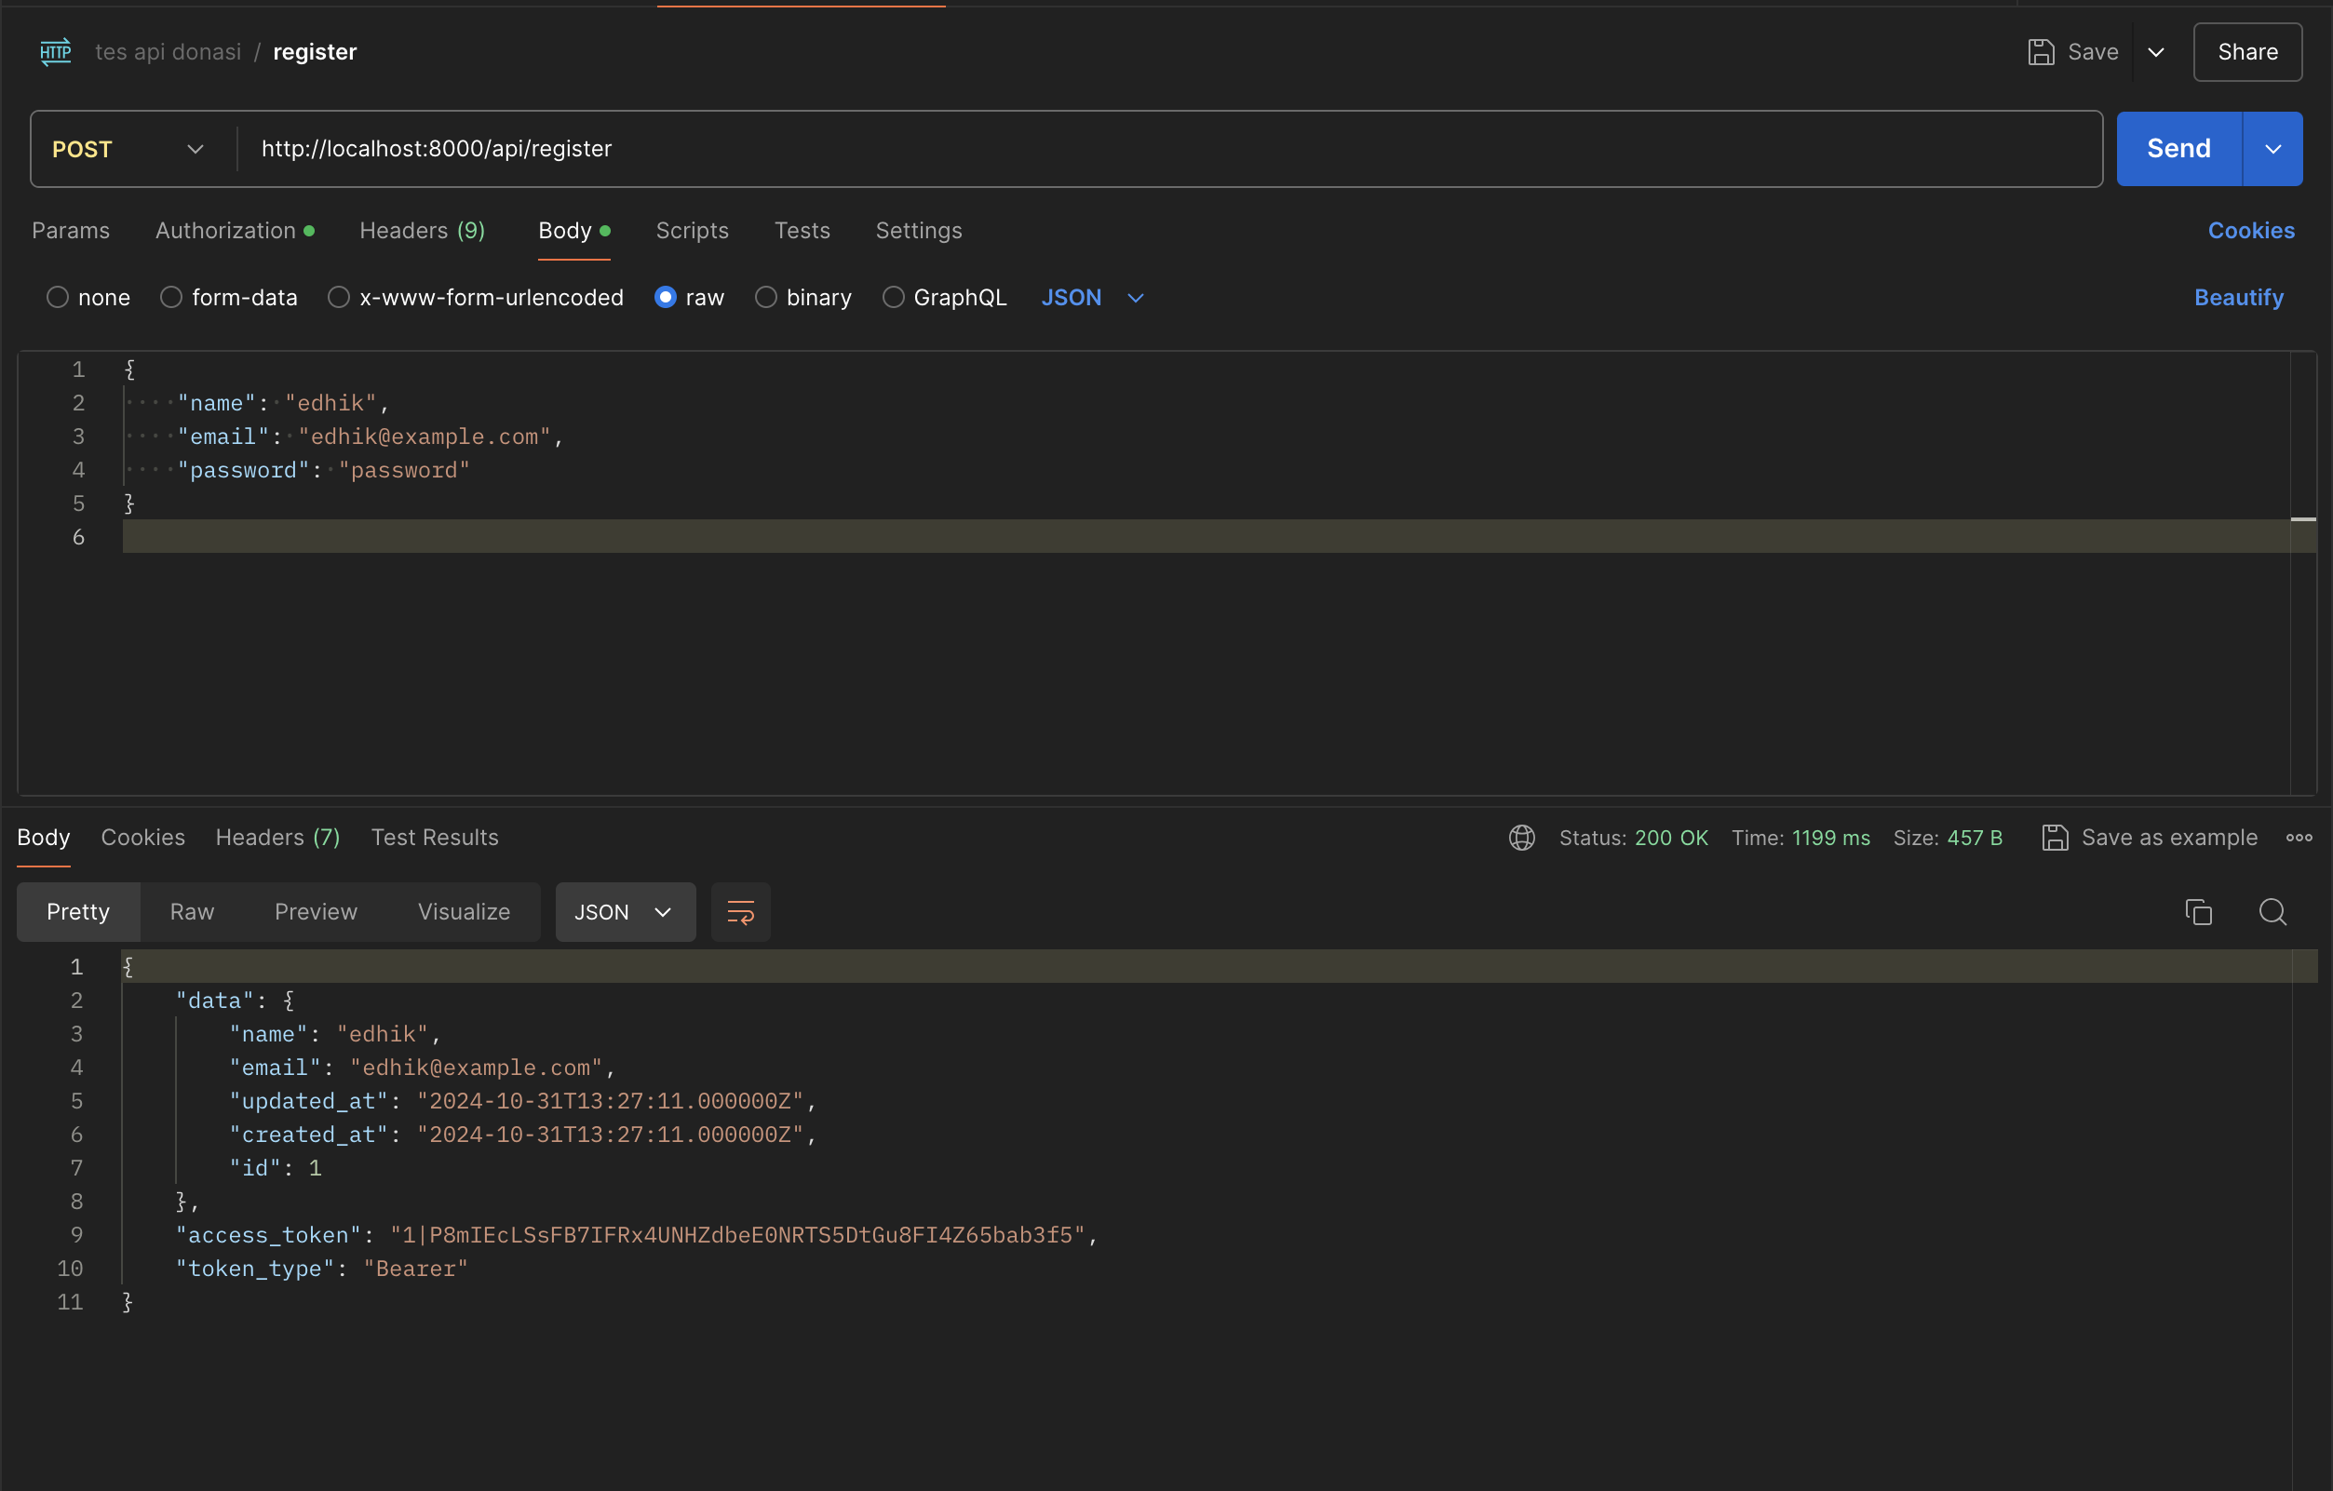
Task: Open the response JSON format dropdown
Action: click(625, 912)
